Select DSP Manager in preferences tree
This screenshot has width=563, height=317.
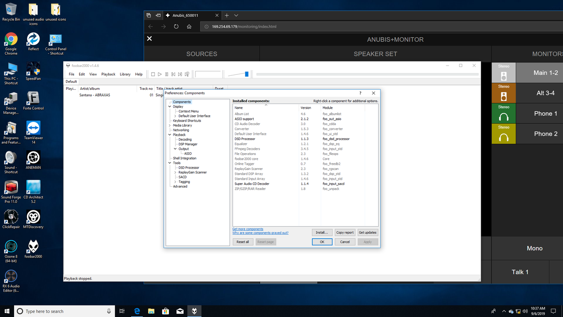[188, 144]
